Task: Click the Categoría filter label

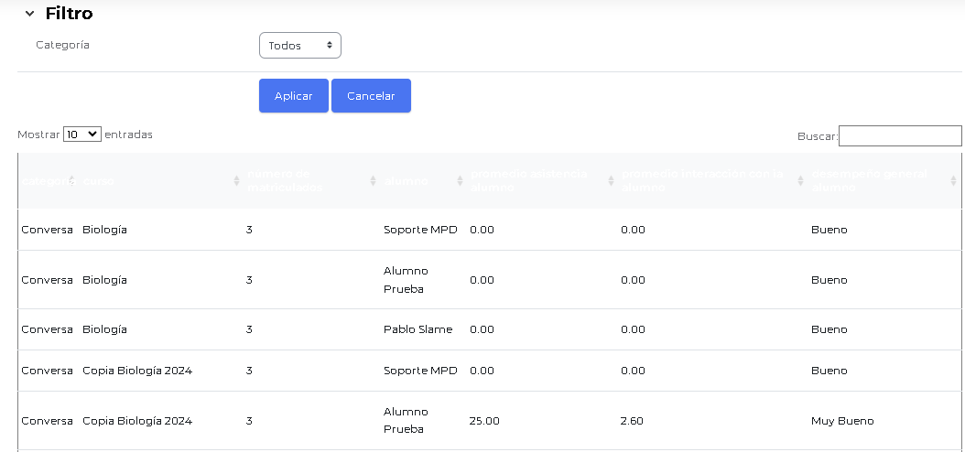Action: [x=62, y=45]
